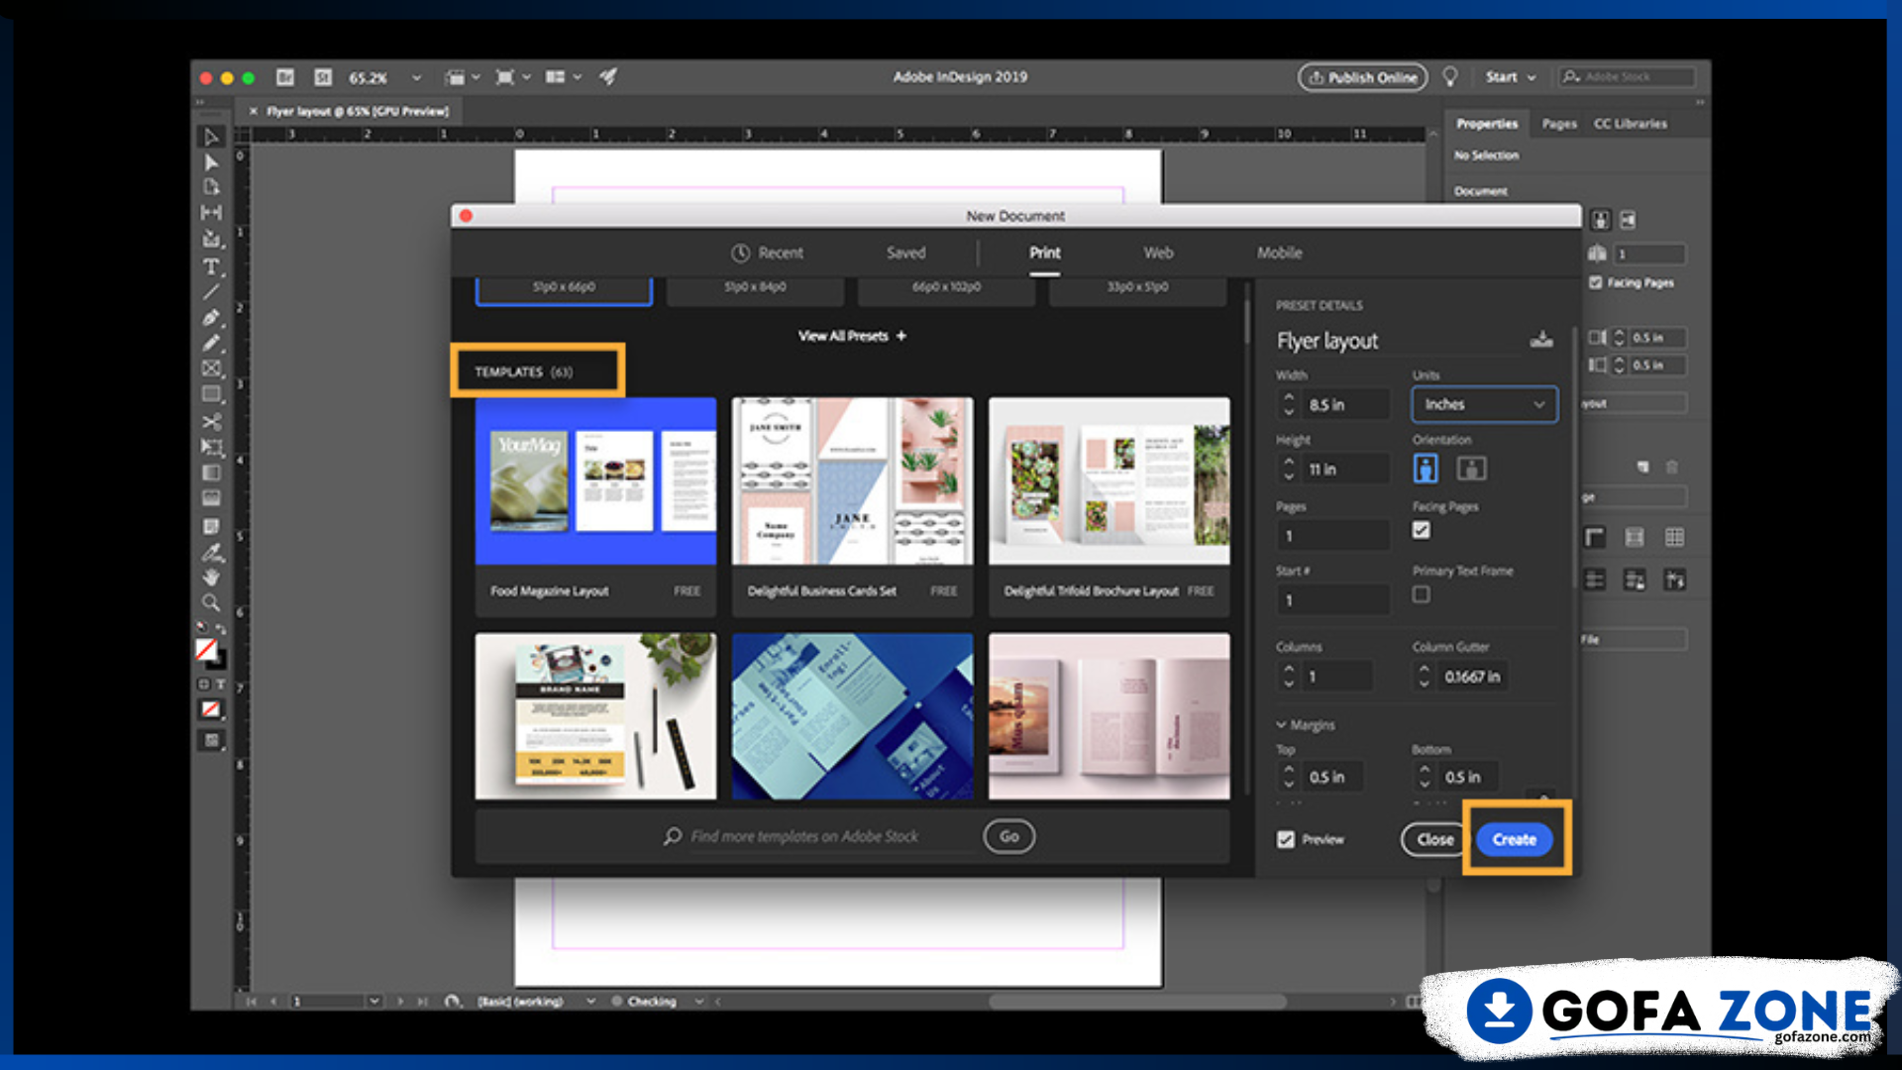Switch to the Mobile tab
The width and height of the screenshot is (1902, 1070).
coord(1279,253)
